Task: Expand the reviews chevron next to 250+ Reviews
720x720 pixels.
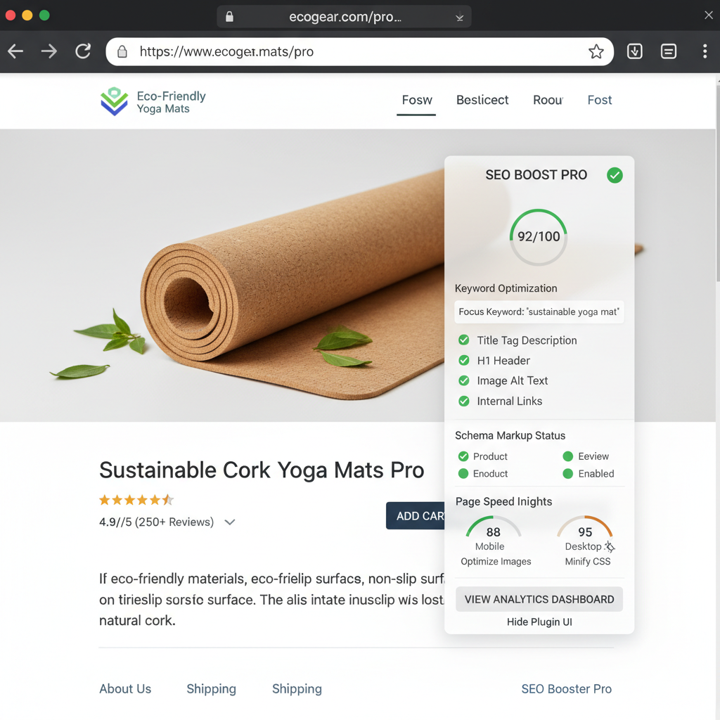Action: pos(230,522)
